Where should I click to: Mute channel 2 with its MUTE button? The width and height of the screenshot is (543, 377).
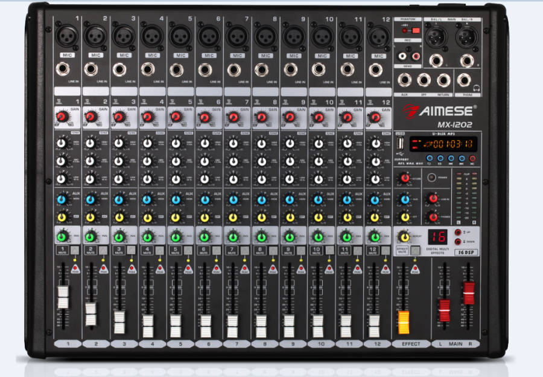pos(103,250)
